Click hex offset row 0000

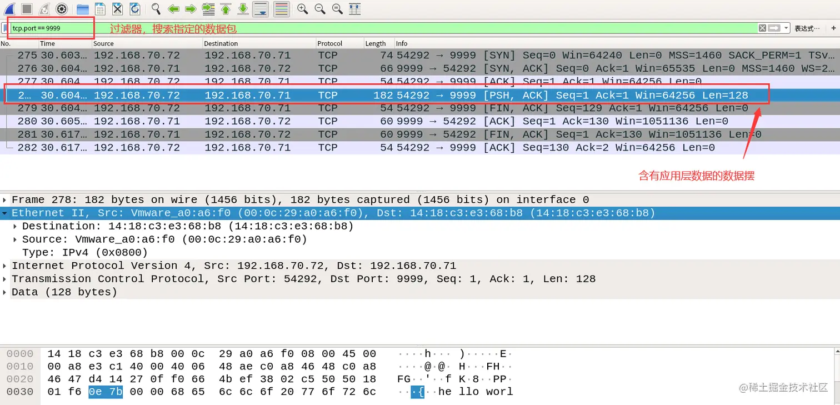(x=20, y=354)
